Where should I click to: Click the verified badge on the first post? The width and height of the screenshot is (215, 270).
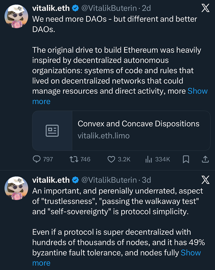coord(76,8)
